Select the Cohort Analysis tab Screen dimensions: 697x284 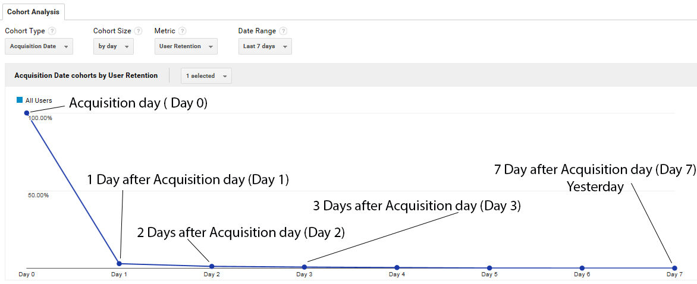(x=33, y=12)
